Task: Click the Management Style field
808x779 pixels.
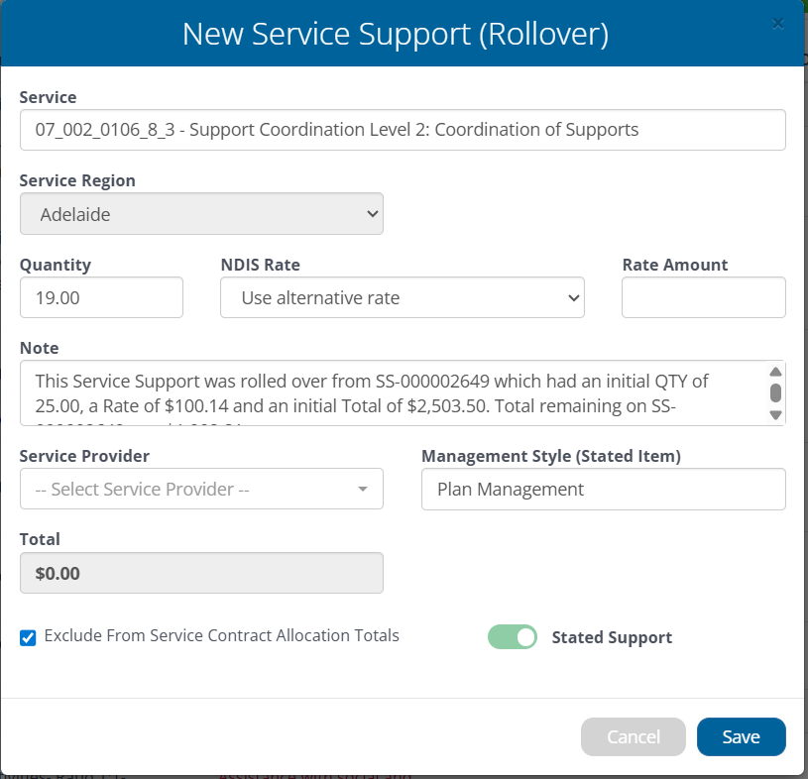Action: 603,490
